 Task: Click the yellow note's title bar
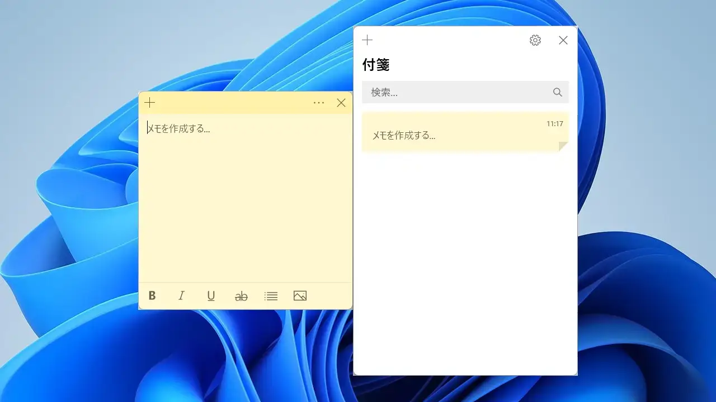tap(235, 103)
